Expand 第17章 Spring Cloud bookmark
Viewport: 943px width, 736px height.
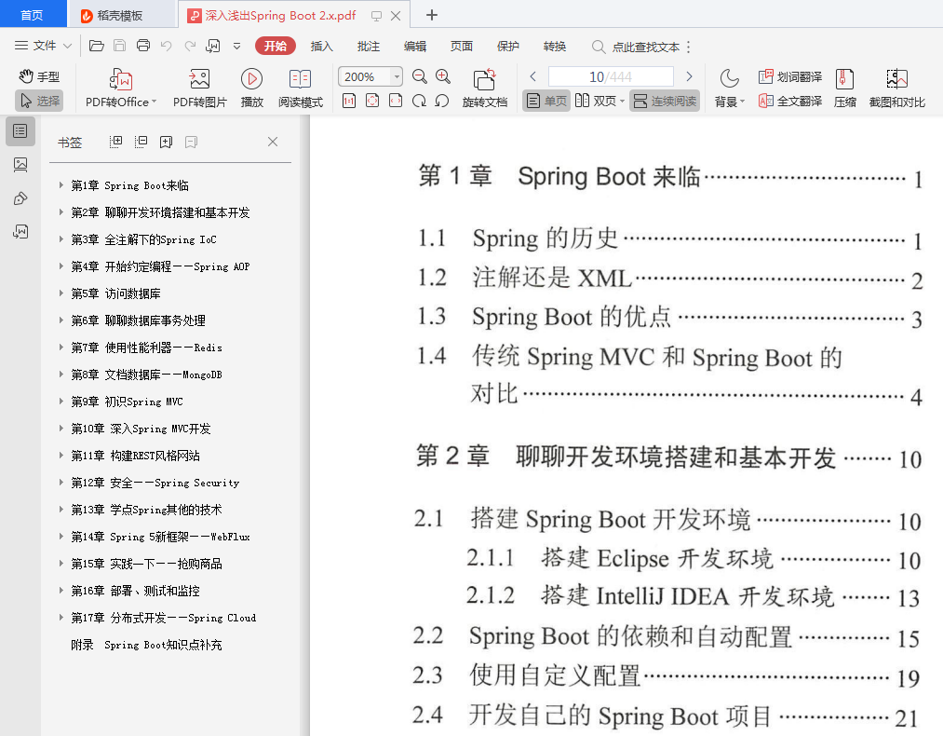61,617
